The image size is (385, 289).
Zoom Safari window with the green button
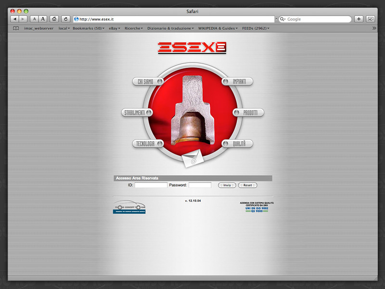(26, 11)
